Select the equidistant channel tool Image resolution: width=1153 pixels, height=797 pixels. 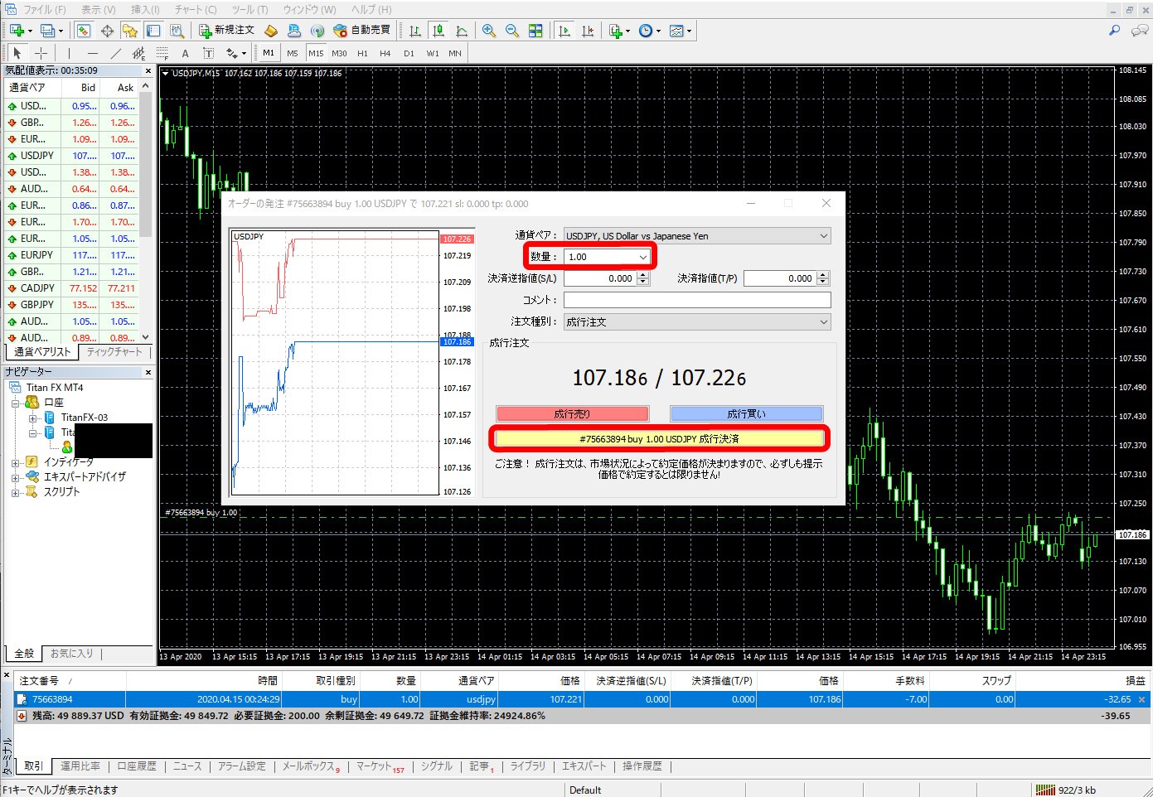[x=139, y=53]
